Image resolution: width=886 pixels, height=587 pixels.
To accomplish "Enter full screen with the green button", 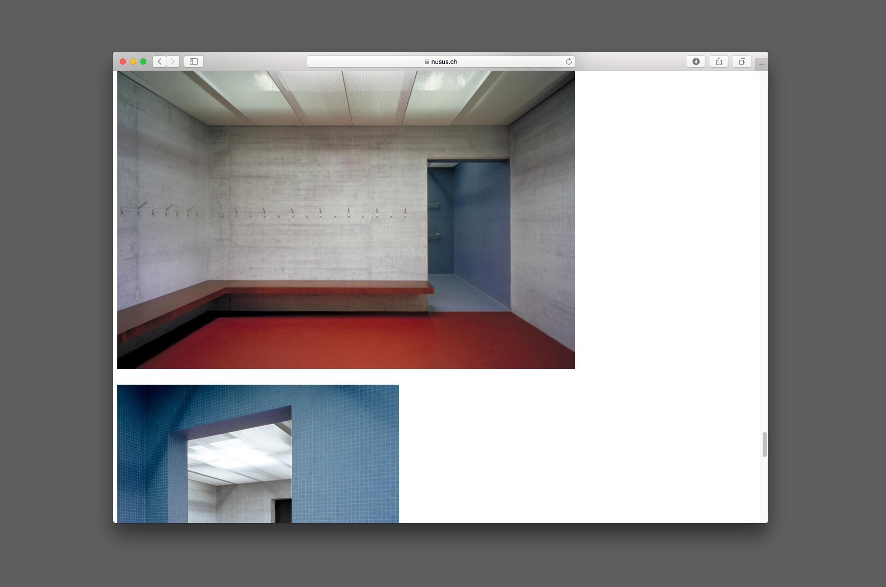I will [143, 61].
